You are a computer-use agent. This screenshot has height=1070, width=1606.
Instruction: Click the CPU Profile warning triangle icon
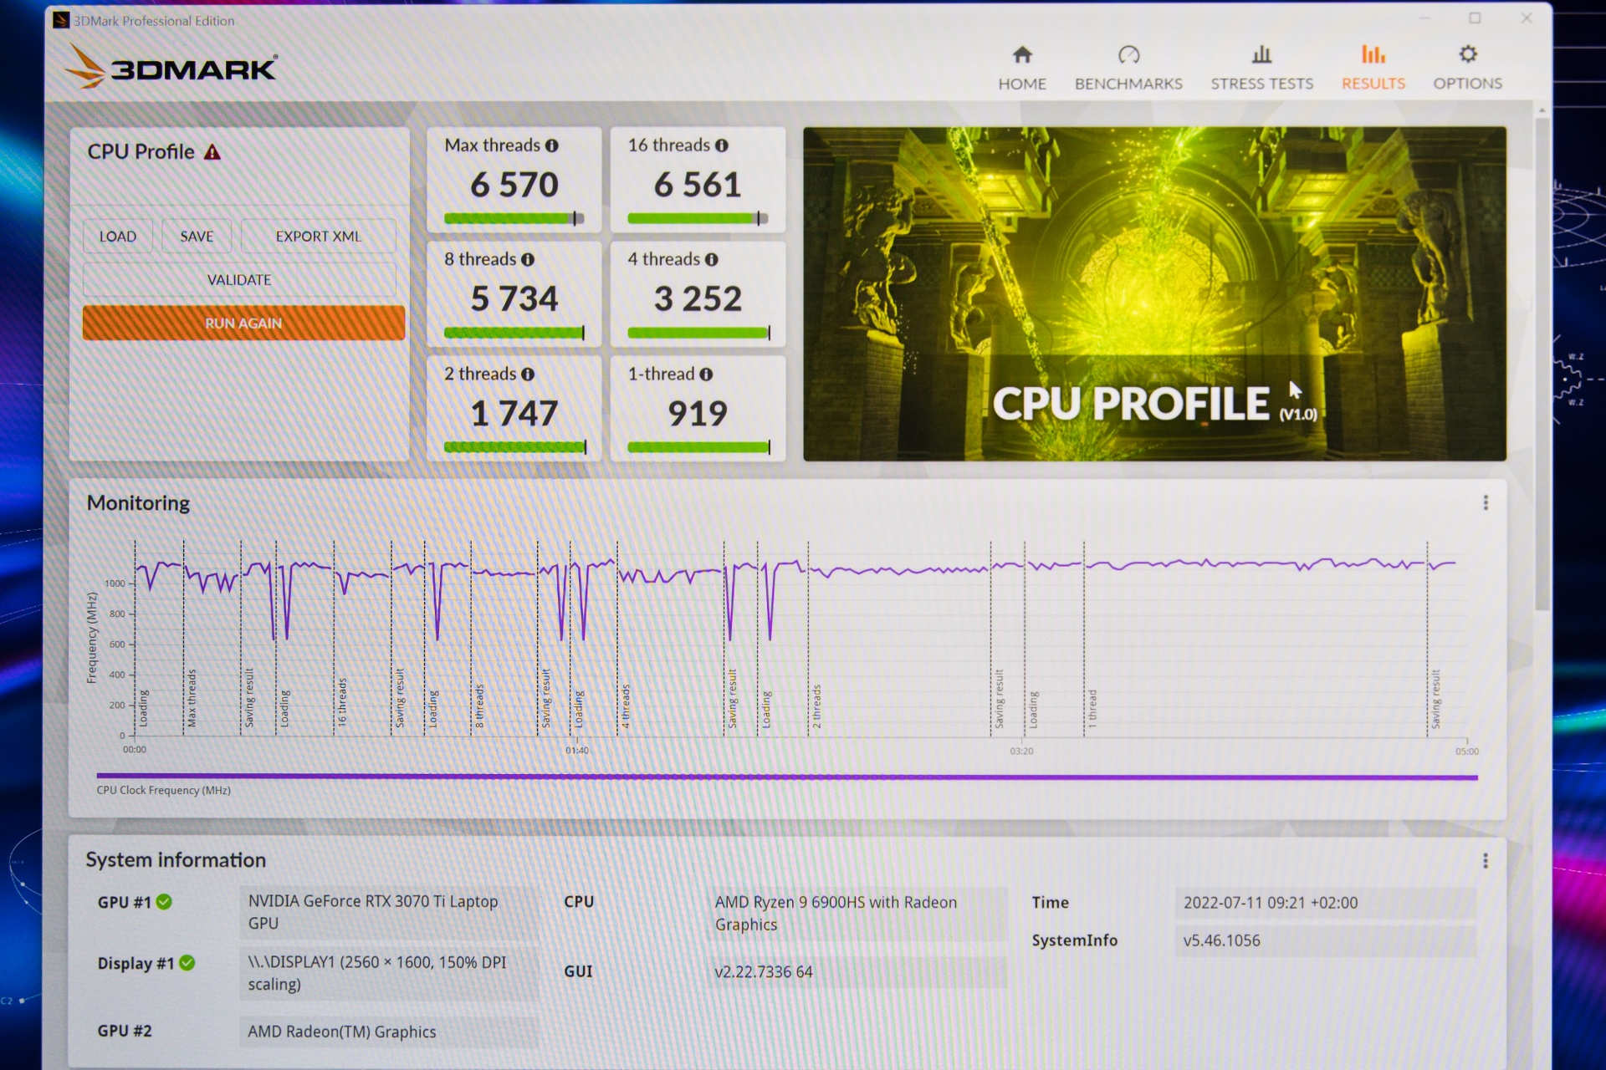(x=212, y=152)
